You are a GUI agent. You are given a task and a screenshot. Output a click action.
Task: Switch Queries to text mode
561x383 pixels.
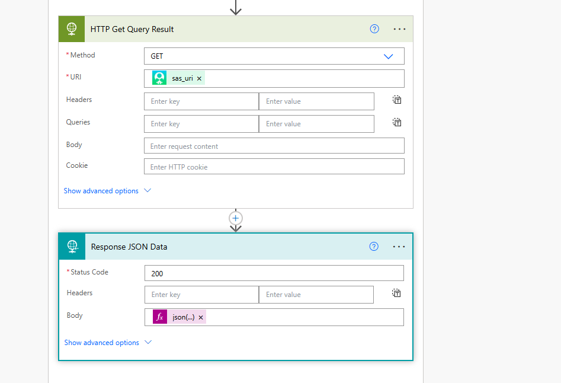pos(397,122)
